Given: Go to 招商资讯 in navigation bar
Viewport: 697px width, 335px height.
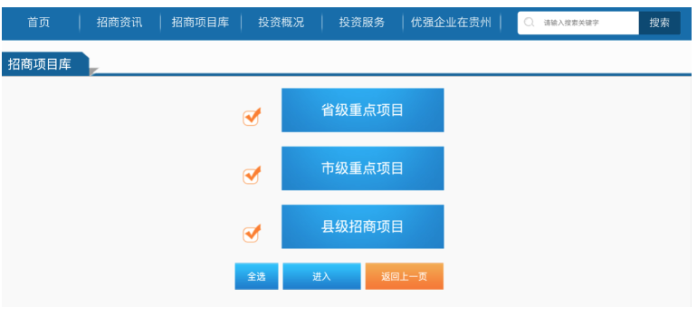Looking at the screenshot, I should pyautogui.click(x=119, y=23).
